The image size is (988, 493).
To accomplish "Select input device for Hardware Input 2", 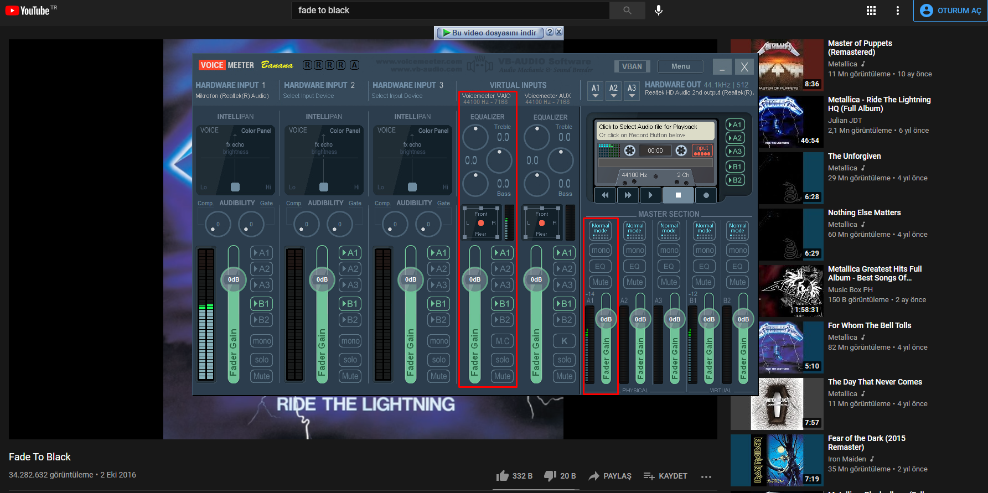I will (x=309, y=96).
